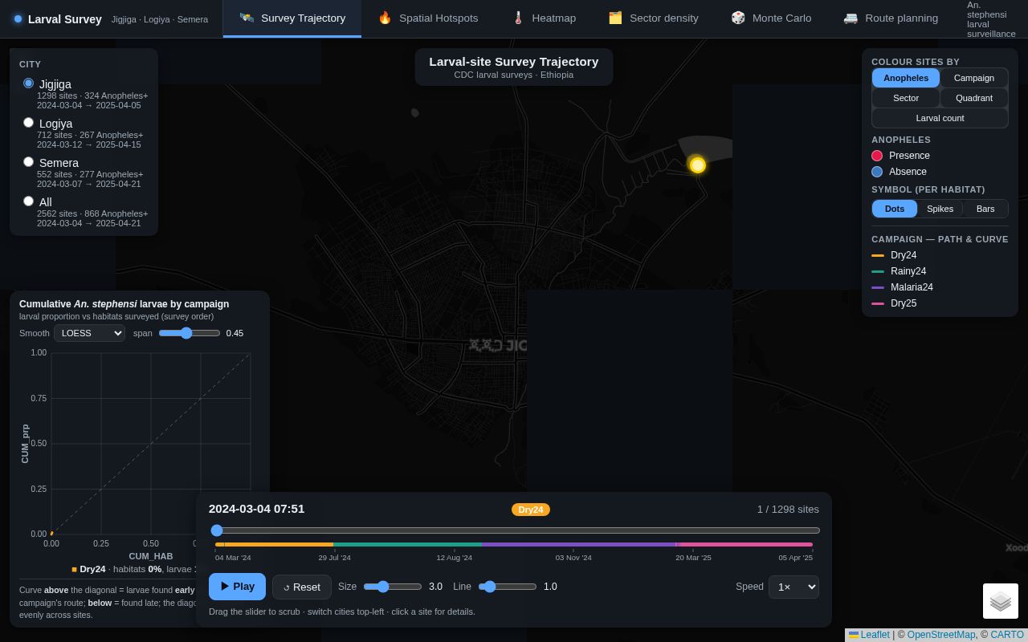Colour sites by Larval count
The image size is (1028, 642).
[940, 118]
